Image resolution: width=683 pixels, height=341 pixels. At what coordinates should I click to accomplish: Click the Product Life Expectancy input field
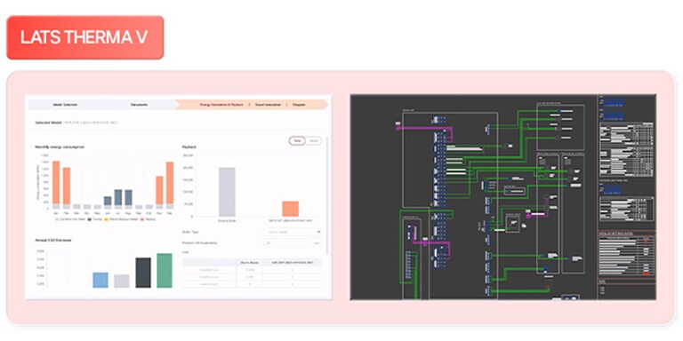click(x=293, y=242)
